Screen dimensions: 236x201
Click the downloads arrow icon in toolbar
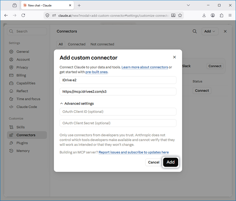[204, 15]
